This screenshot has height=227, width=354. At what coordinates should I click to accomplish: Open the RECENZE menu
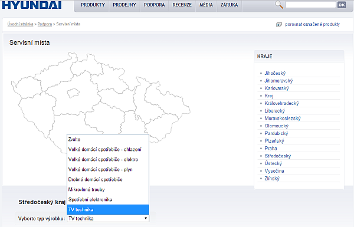pos(182,5)
